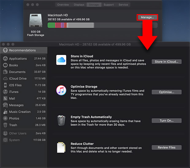Image resolution: width=190 pixels, height=168 pixels.
Task: Click the iTunes icon beside Optimise Storage
Action: click(61, 90)
